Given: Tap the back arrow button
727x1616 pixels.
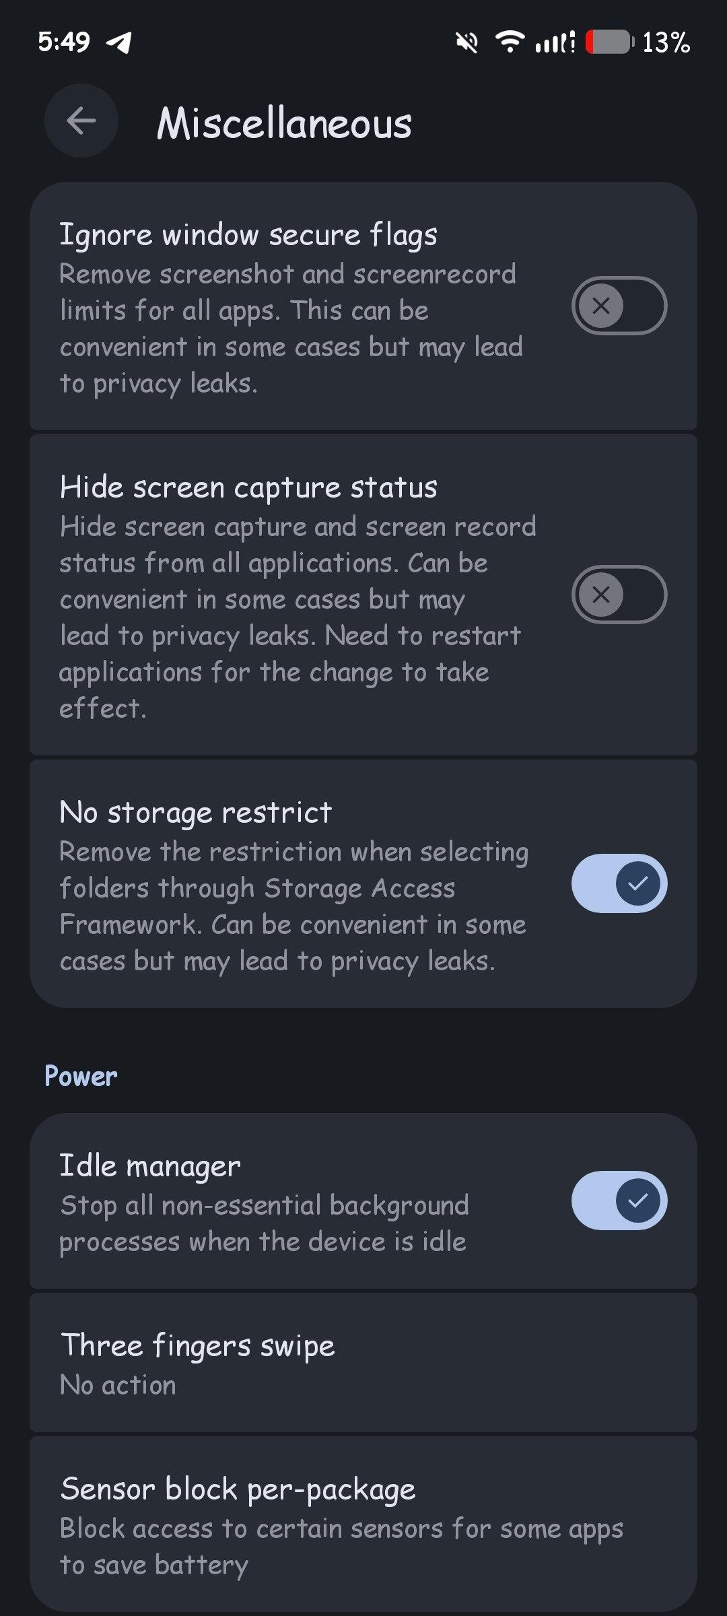Looking at the screenshot, I should click(x=81, y=121).
